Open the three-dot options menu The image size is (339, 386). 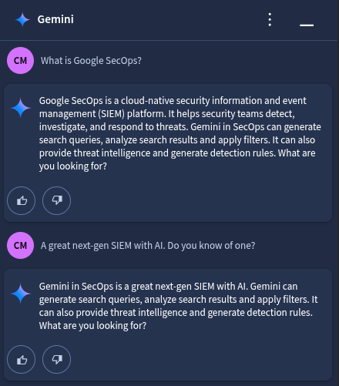point(270,19)
